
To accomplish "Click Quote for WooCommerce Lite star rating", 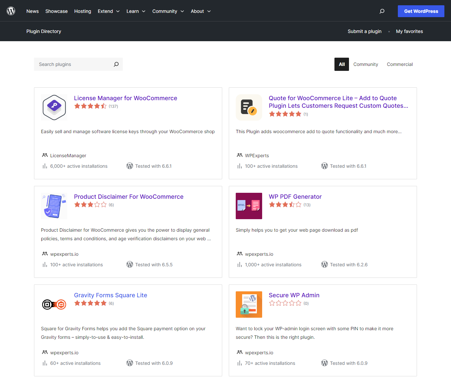I will 285,114.
